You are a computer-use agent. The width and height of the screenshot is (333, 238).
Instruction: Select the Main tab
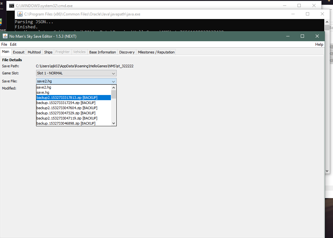(5, 52)
